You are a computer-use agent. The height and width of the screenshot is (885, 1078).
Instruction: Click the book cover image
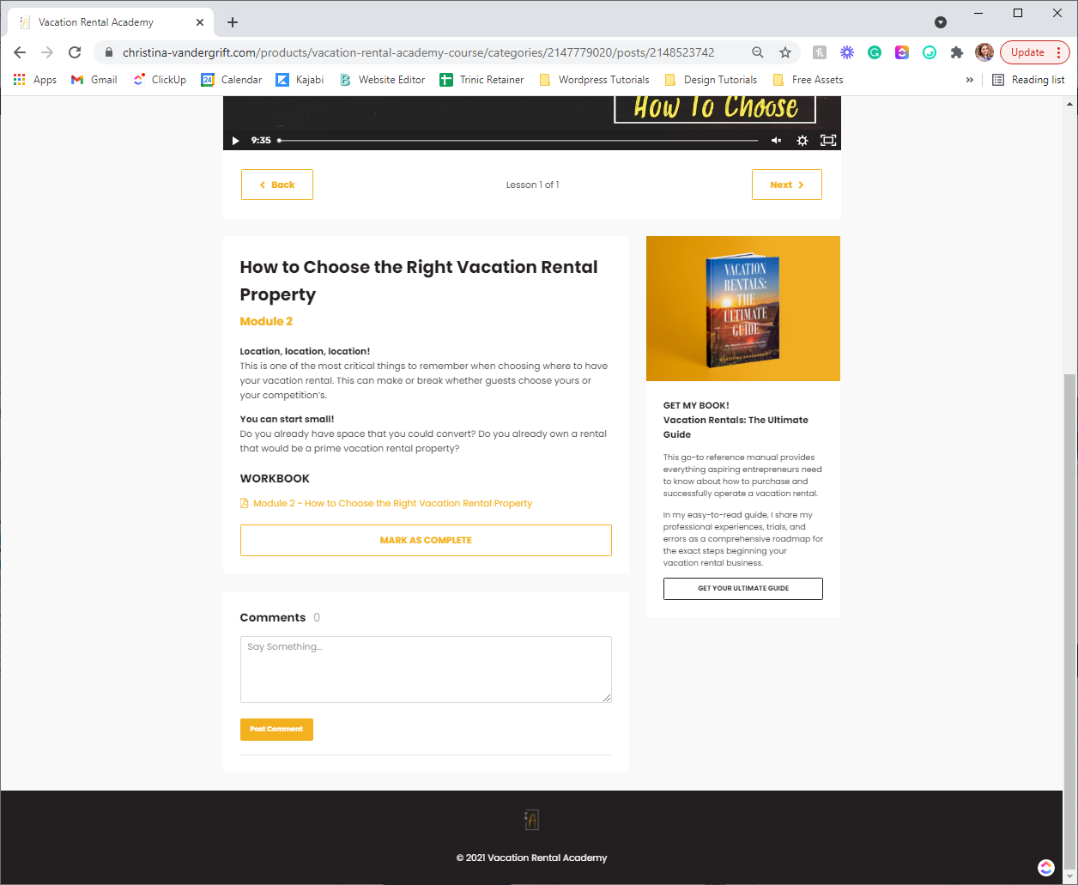click(x=743, y=308)
